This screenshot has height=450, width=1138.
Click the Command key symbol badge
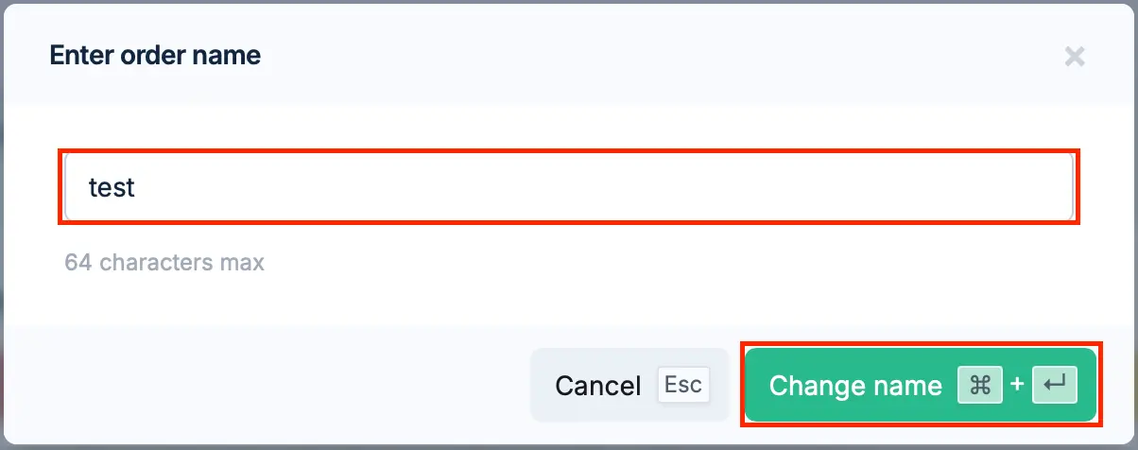pos(980,385)
